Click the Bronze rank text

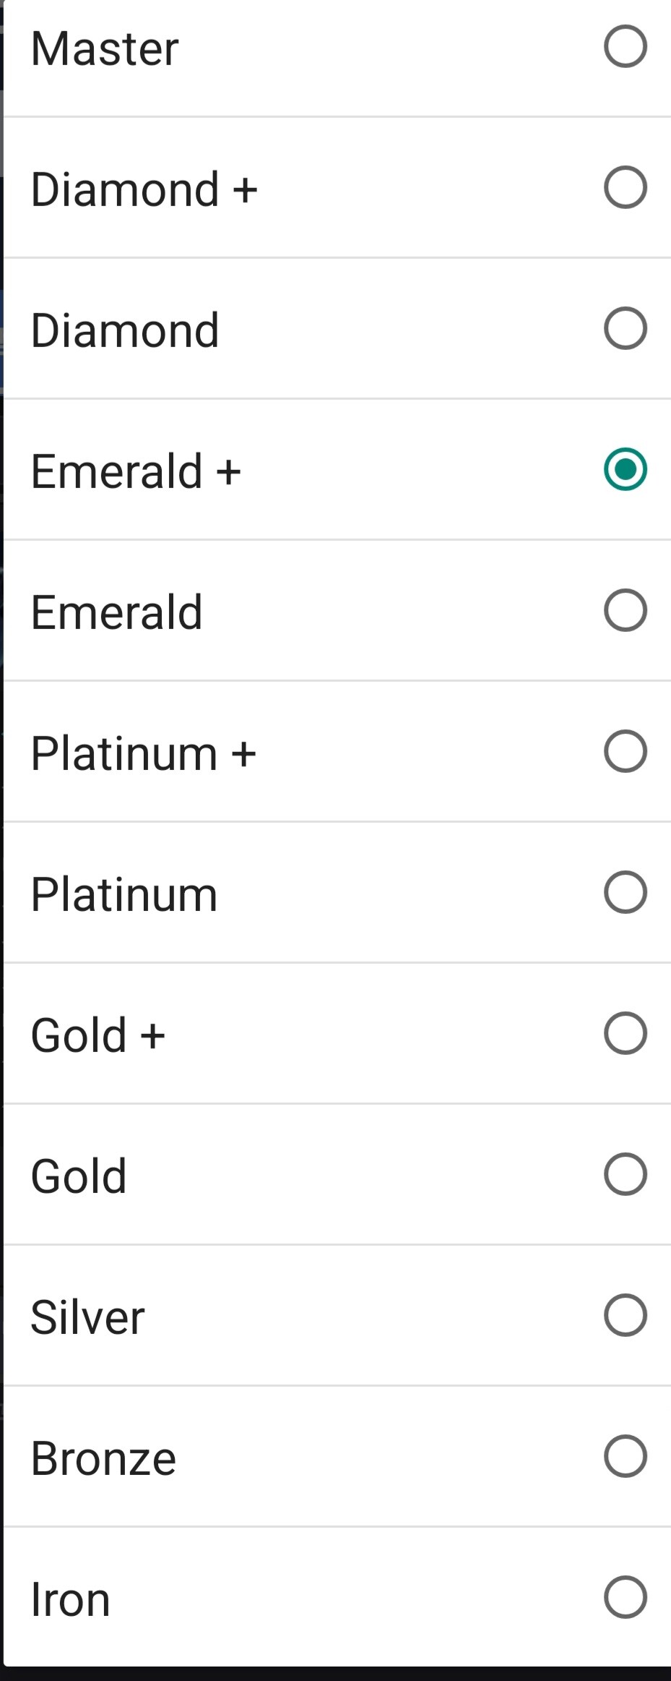coord(103,1458)
